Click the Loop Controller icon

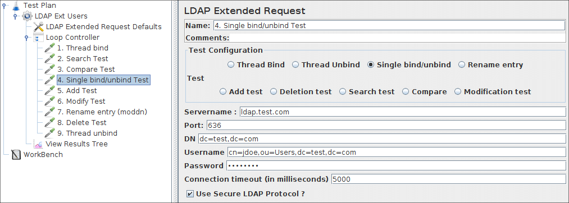click(38, 38)
